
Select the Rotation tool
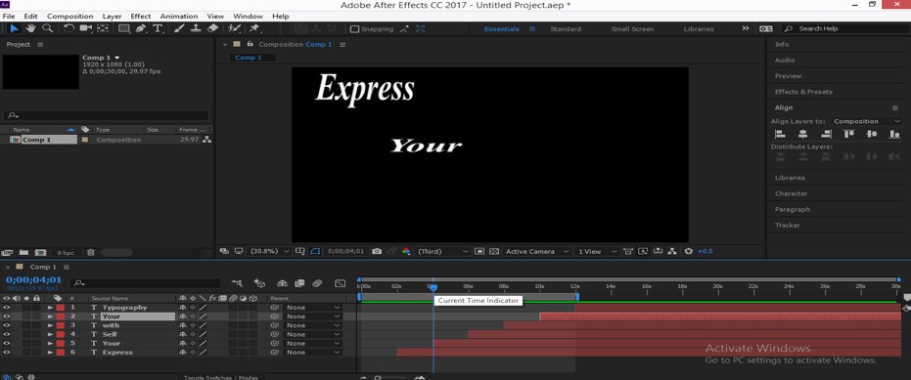click(69, 28)
